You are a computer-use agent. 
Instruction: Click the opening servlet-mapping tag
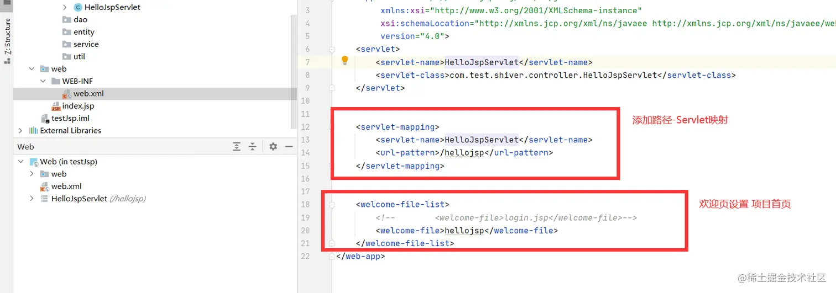coord(398,127)
